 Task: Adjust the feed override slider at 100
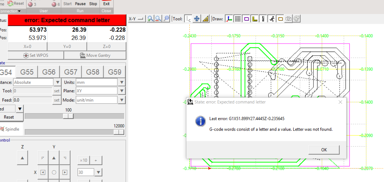68,116
